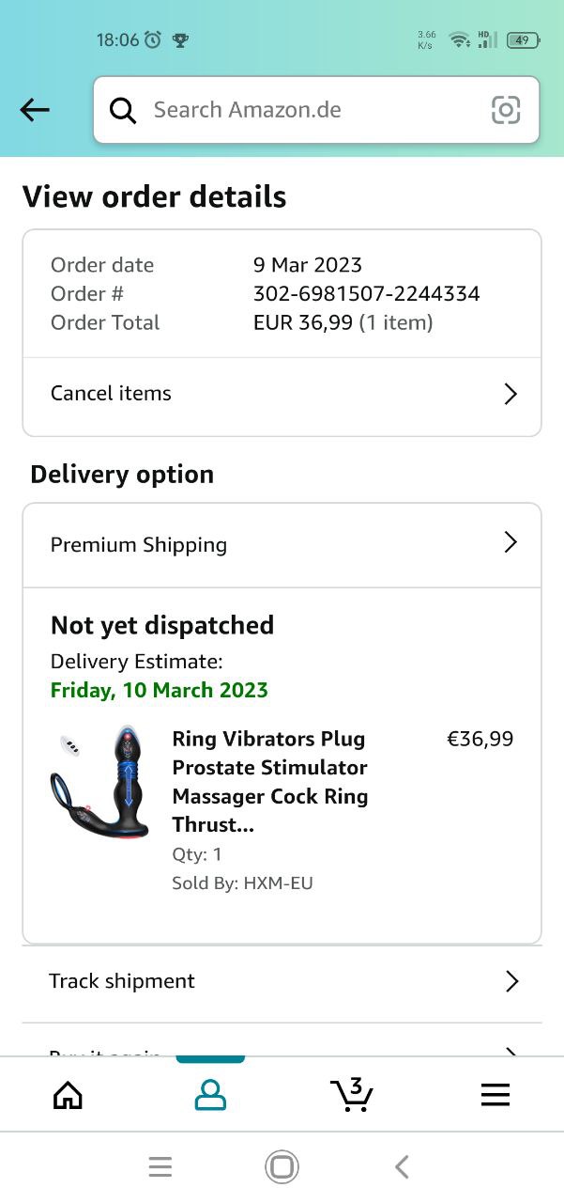Viewport: 564px width, 1203px height.
Task: Tap the search magnifier icon
Action: click(123, 110)
